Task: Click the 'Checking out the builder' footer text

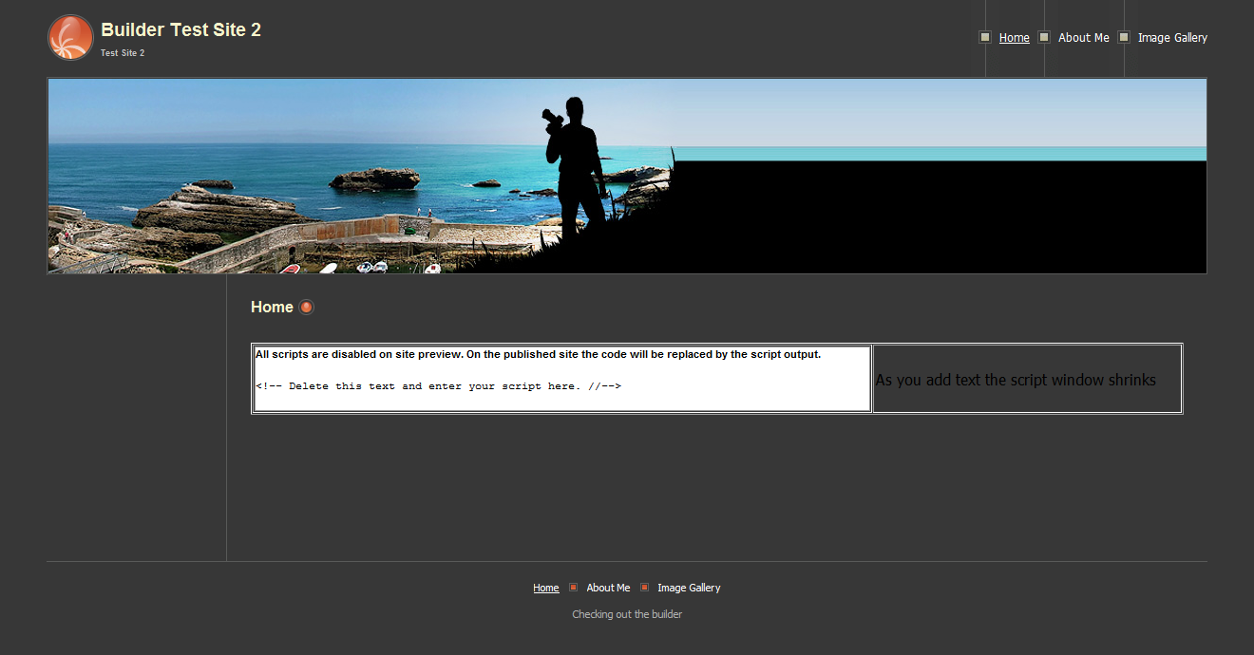Action: pyautogui.click(x=627, y=614)
